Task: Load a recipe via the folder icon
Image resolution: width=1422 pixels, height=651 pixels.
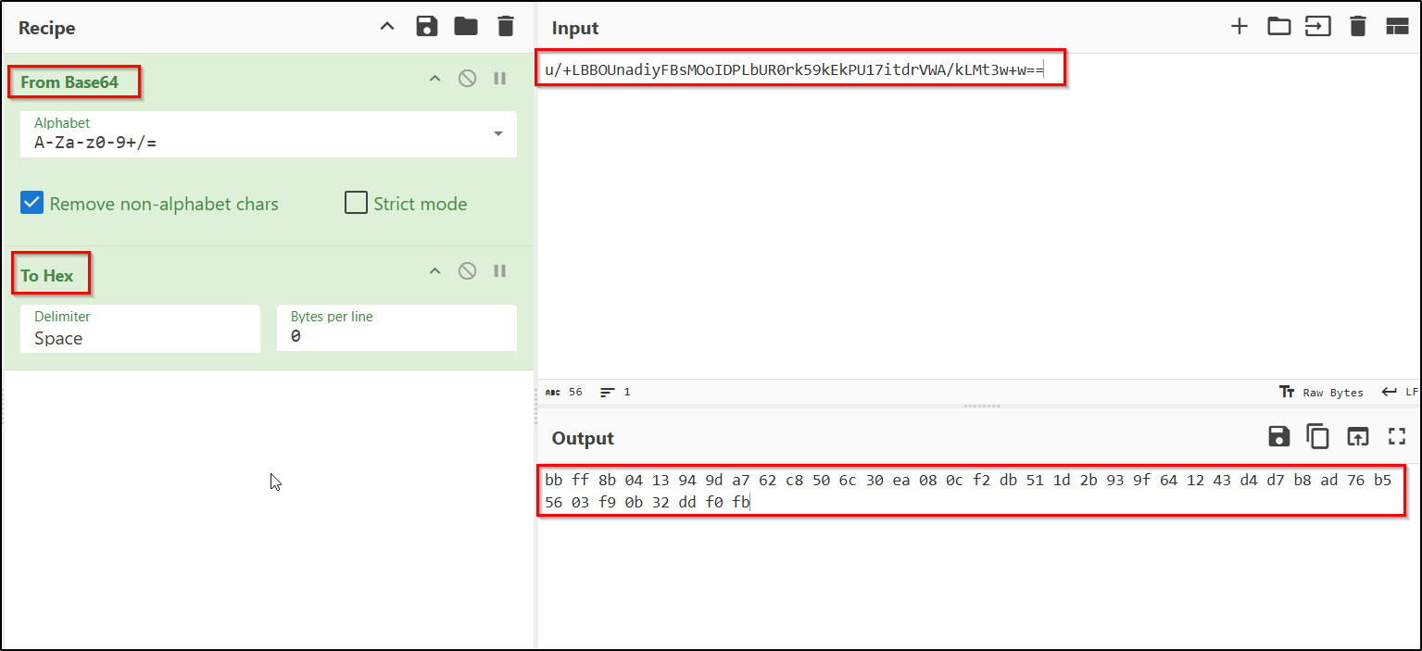Action: click(x=466, y=27)
